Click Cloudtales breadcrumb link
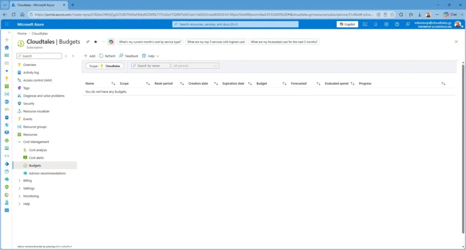The width and height of the screenshot is (466, 250). 40,34
